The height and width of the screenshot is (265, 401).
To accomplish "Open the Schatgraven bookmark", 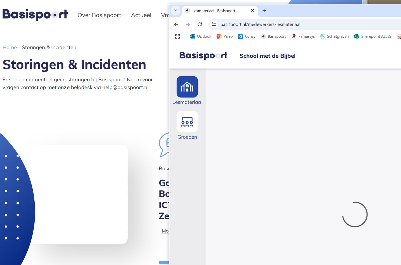I will (x=334, y=36).
